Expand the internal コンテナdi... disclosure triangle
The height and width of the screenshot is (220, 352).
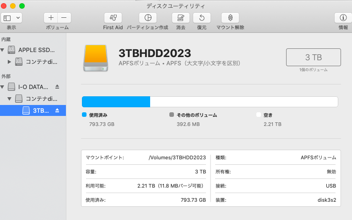[9, 62]
